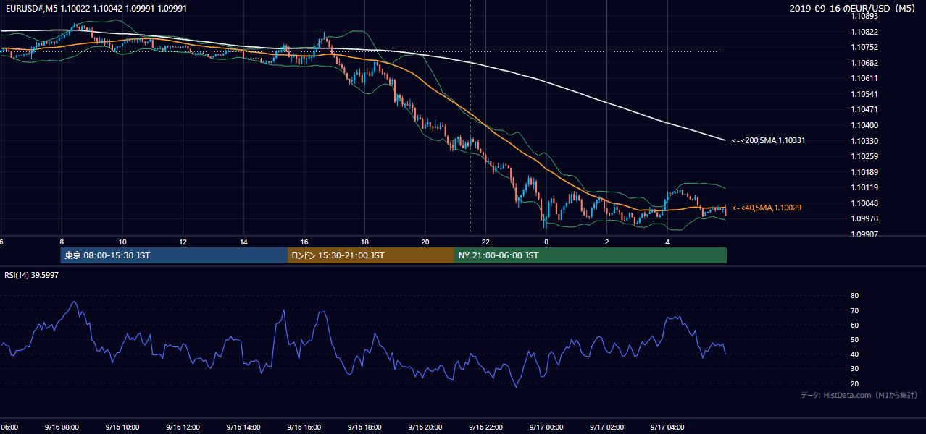
Task: Click hour label 12 under price chart
Action: pyautogui.click(x=183, y=242)
